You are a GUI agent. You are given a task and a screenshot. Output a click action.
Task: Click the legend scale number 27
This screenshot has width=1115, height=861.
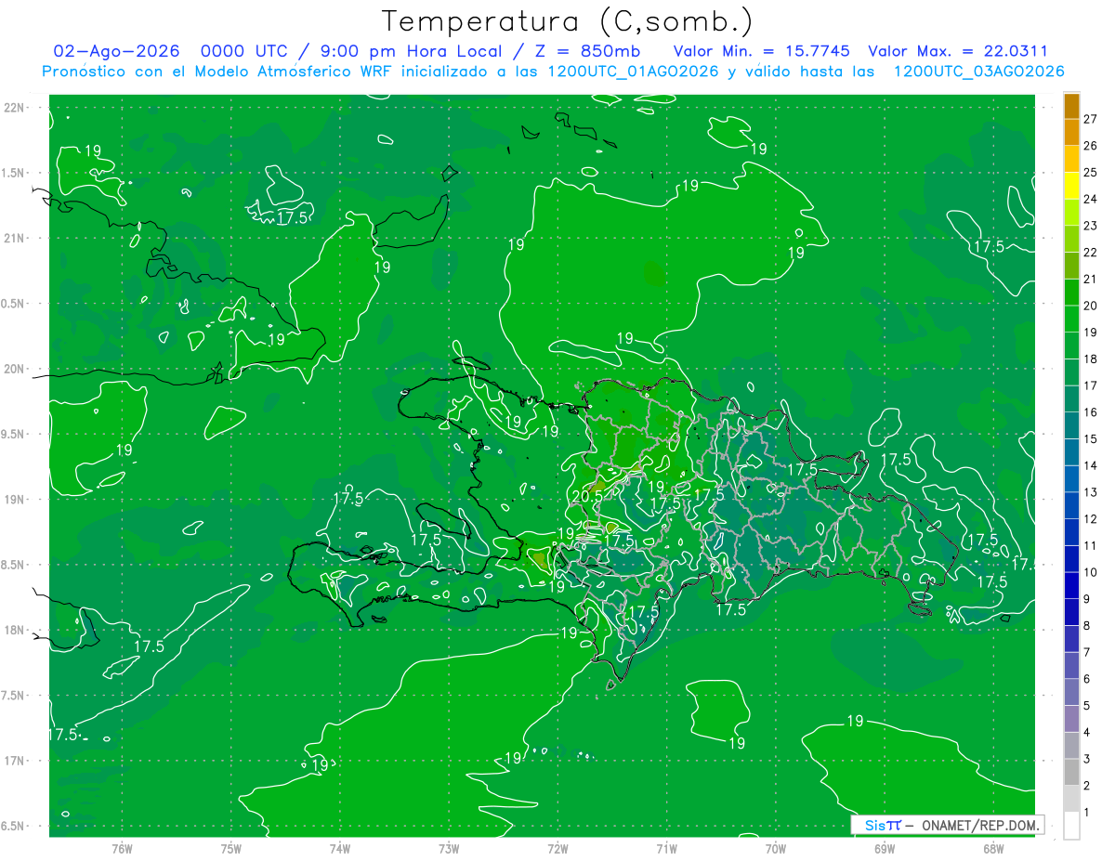[x=1090, y=119]
